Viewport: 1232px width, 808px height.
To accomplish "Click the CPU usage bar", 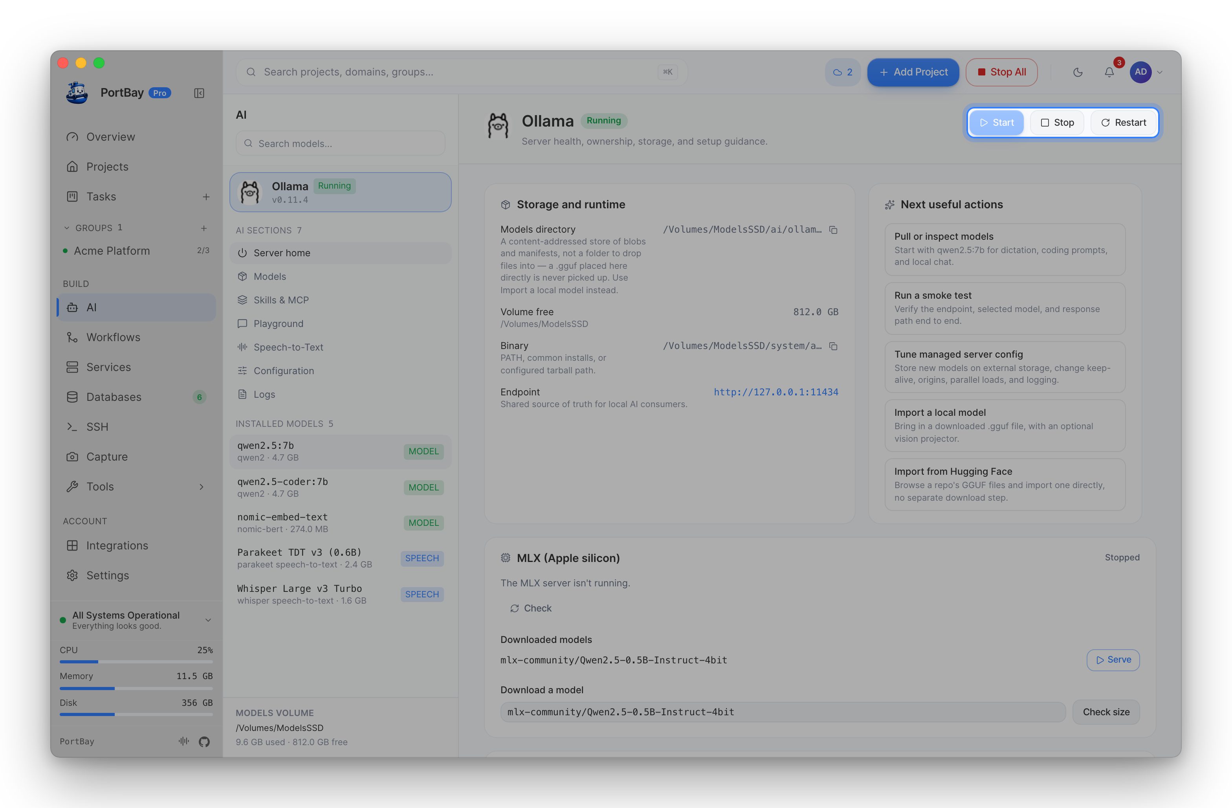I will pos(136,662).
